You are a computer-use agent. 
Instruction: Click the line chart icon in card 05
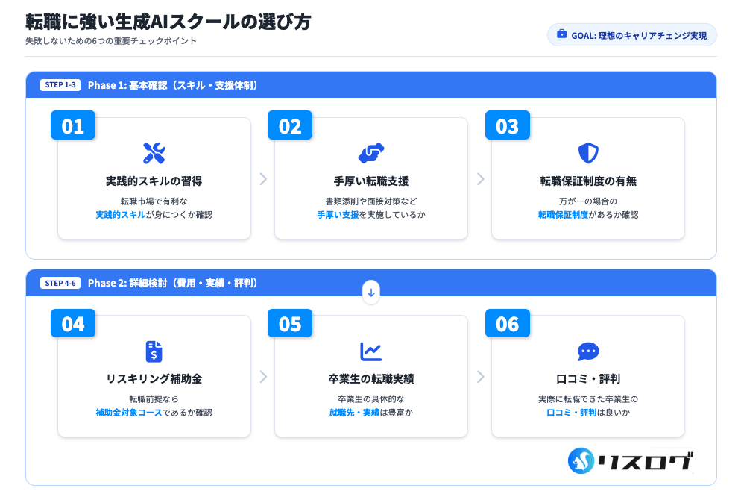click(370, 351)
